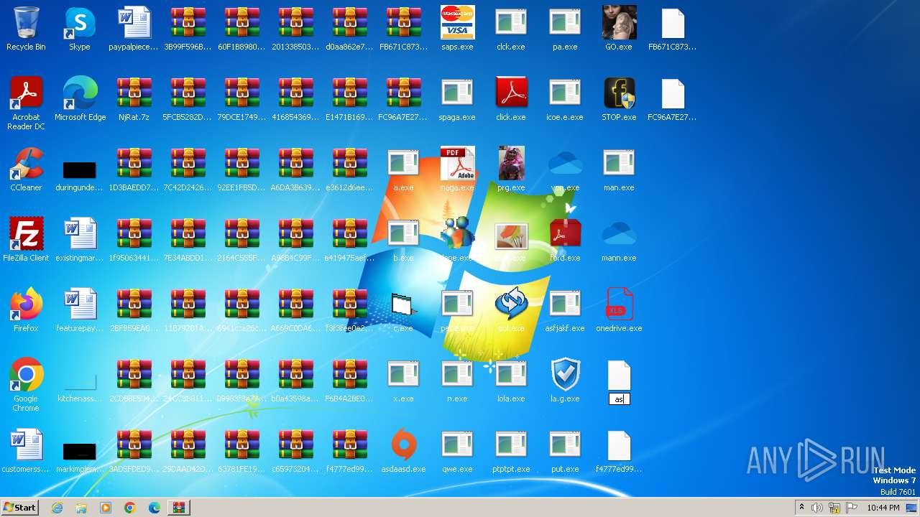The image size is (920, 517).
Task: Select the n.exe file icon
Action: 457,381
